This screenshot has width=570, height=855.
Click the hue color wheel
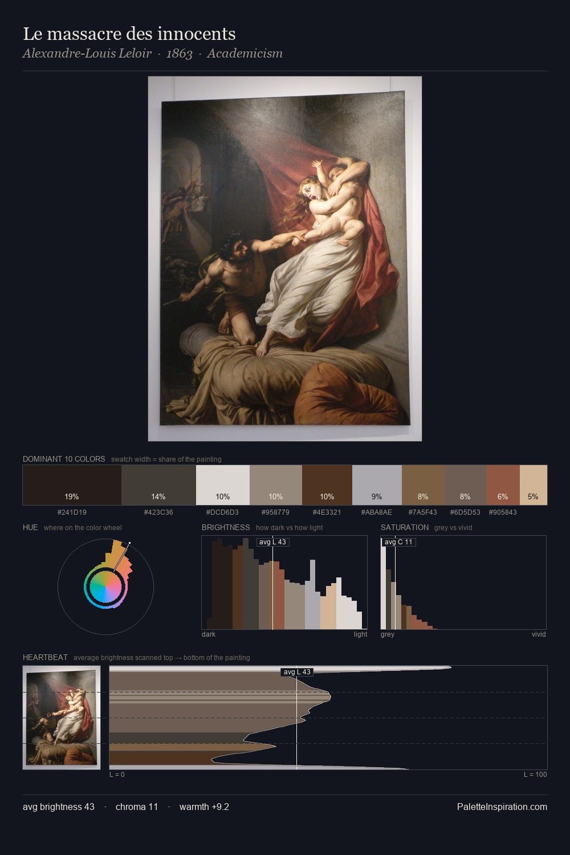click(105, 587)
